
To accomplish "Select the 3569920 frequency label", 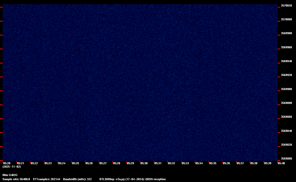I will pyautogui.click(x=286, y=75).
